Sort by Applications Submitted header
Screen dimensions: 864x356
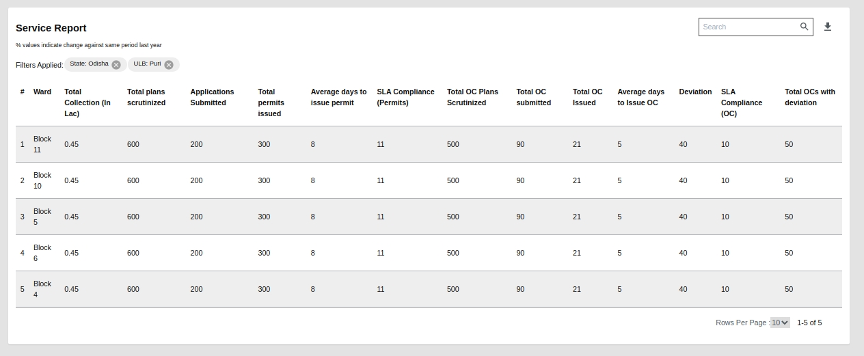click(212, 97)
